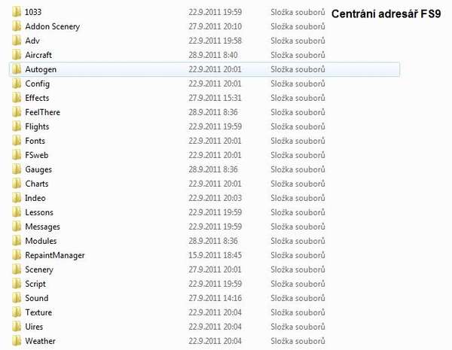
Task: Click the Indeo folder name
Action: pyautogui.click(x=35, y=198)
